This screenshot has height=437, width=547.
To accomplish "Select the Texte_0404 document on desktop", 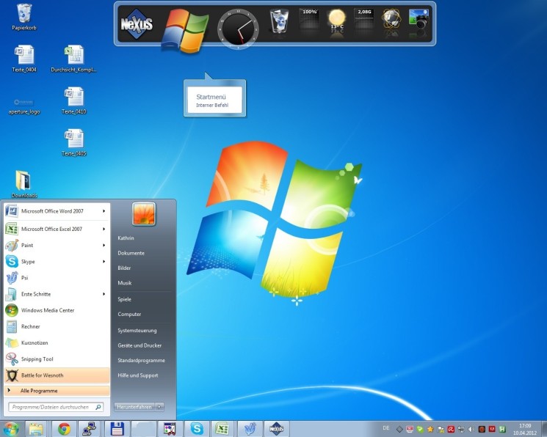I will point(24,59).
